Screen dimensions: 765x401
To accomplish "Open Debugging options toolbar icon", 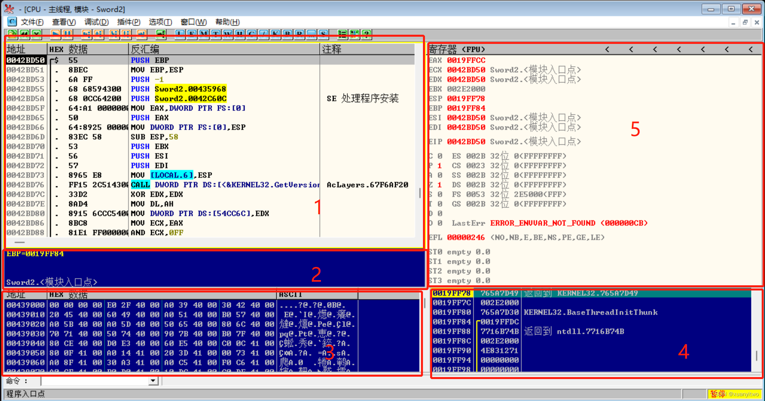I will tap(343, 34).
